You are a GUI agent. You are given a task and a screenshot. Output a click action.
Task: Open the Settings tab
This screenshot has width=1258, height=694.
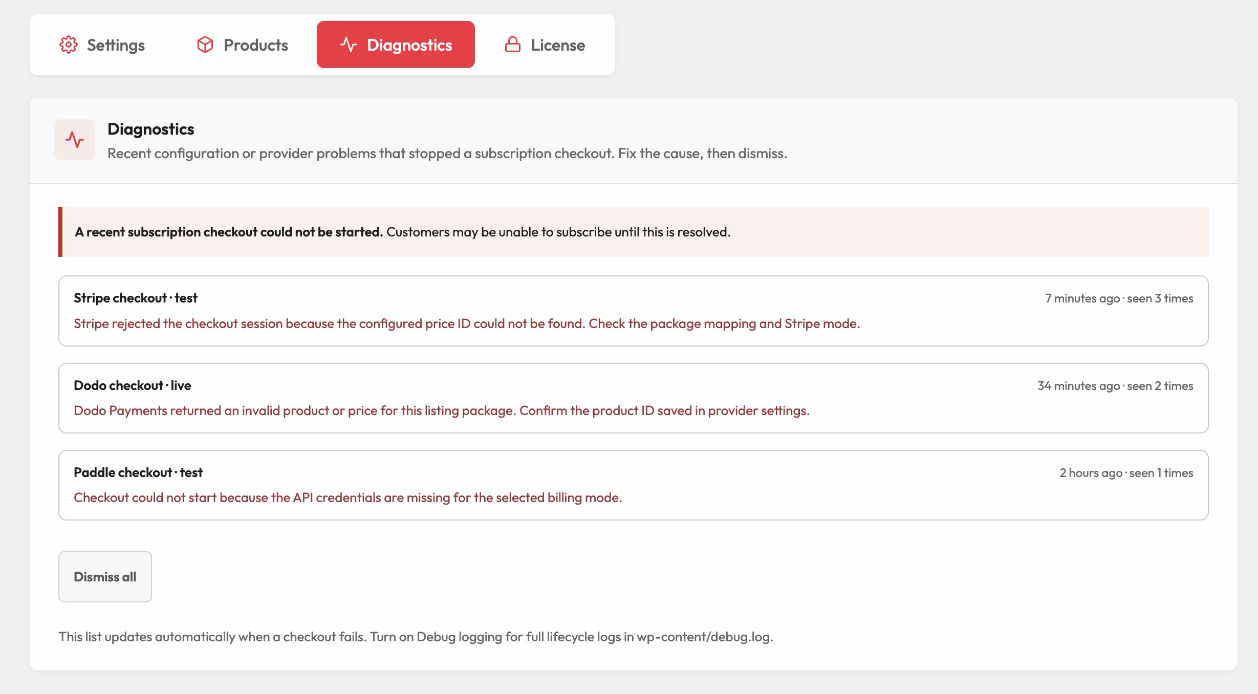click(102, 45)
